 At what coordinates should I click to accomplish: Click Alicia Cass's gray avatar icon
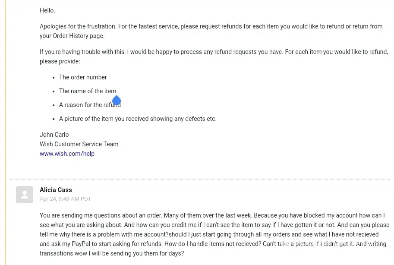click(25, 195)
